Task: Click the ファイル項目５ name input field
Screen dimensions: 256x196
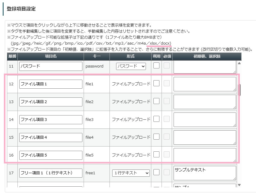Action: tap(51, 155)
